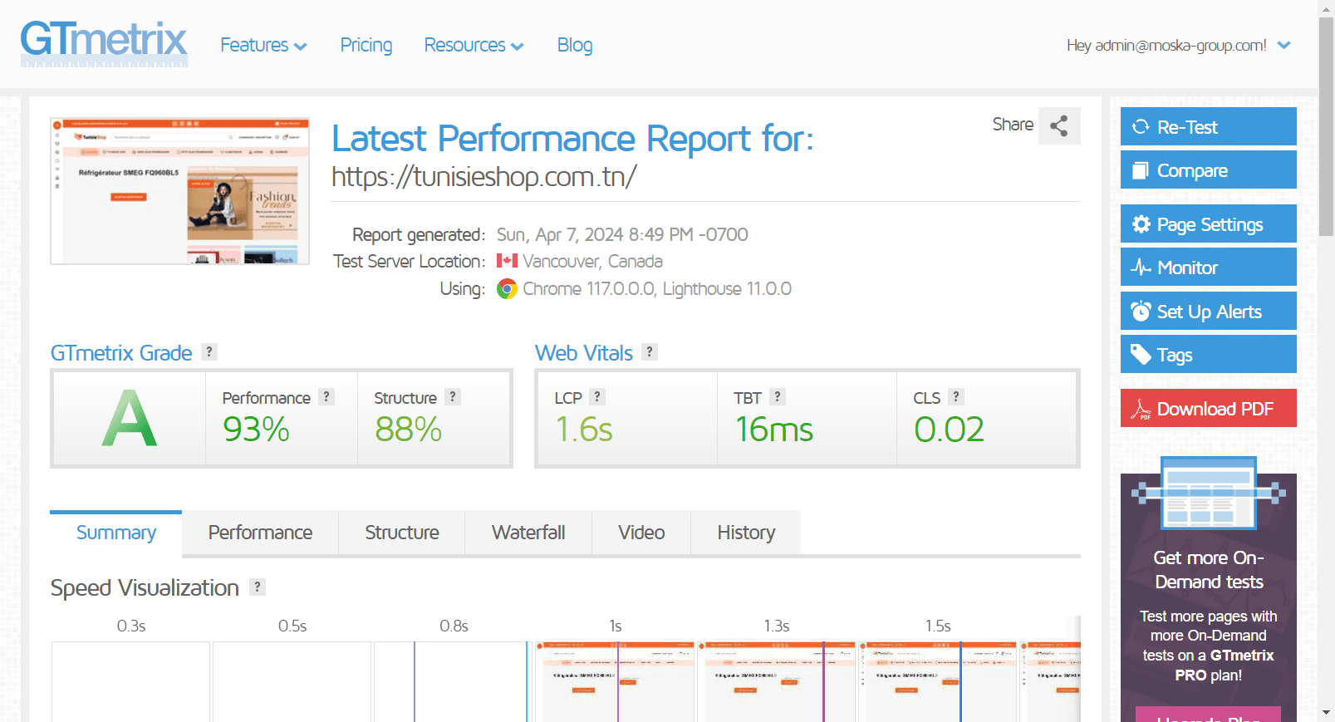Switch to the History tab
Viewport: 1335px width, 722px height.
[x=746, y=533]
